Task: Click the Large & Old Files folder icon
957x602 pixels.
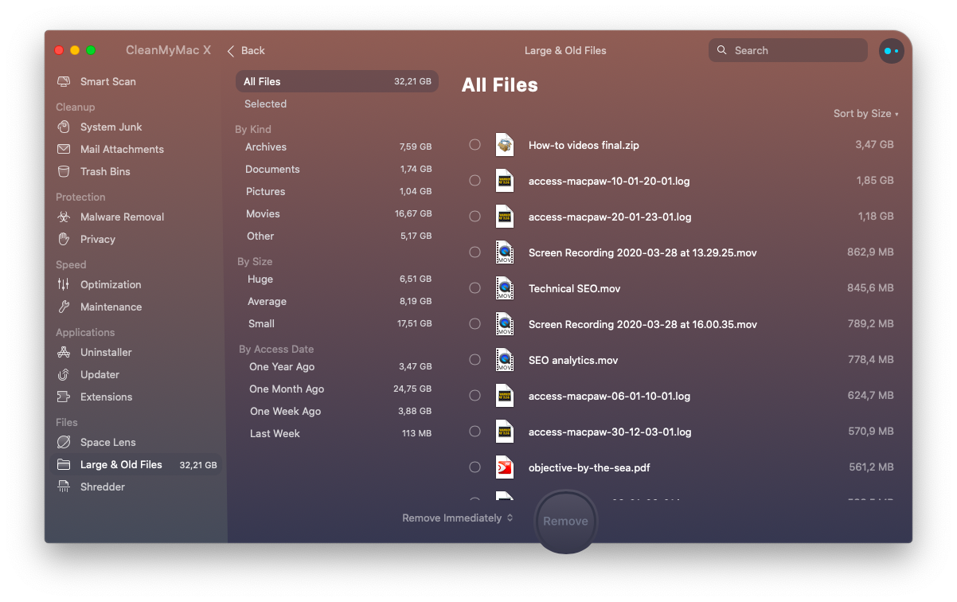Action: point(64,464)
